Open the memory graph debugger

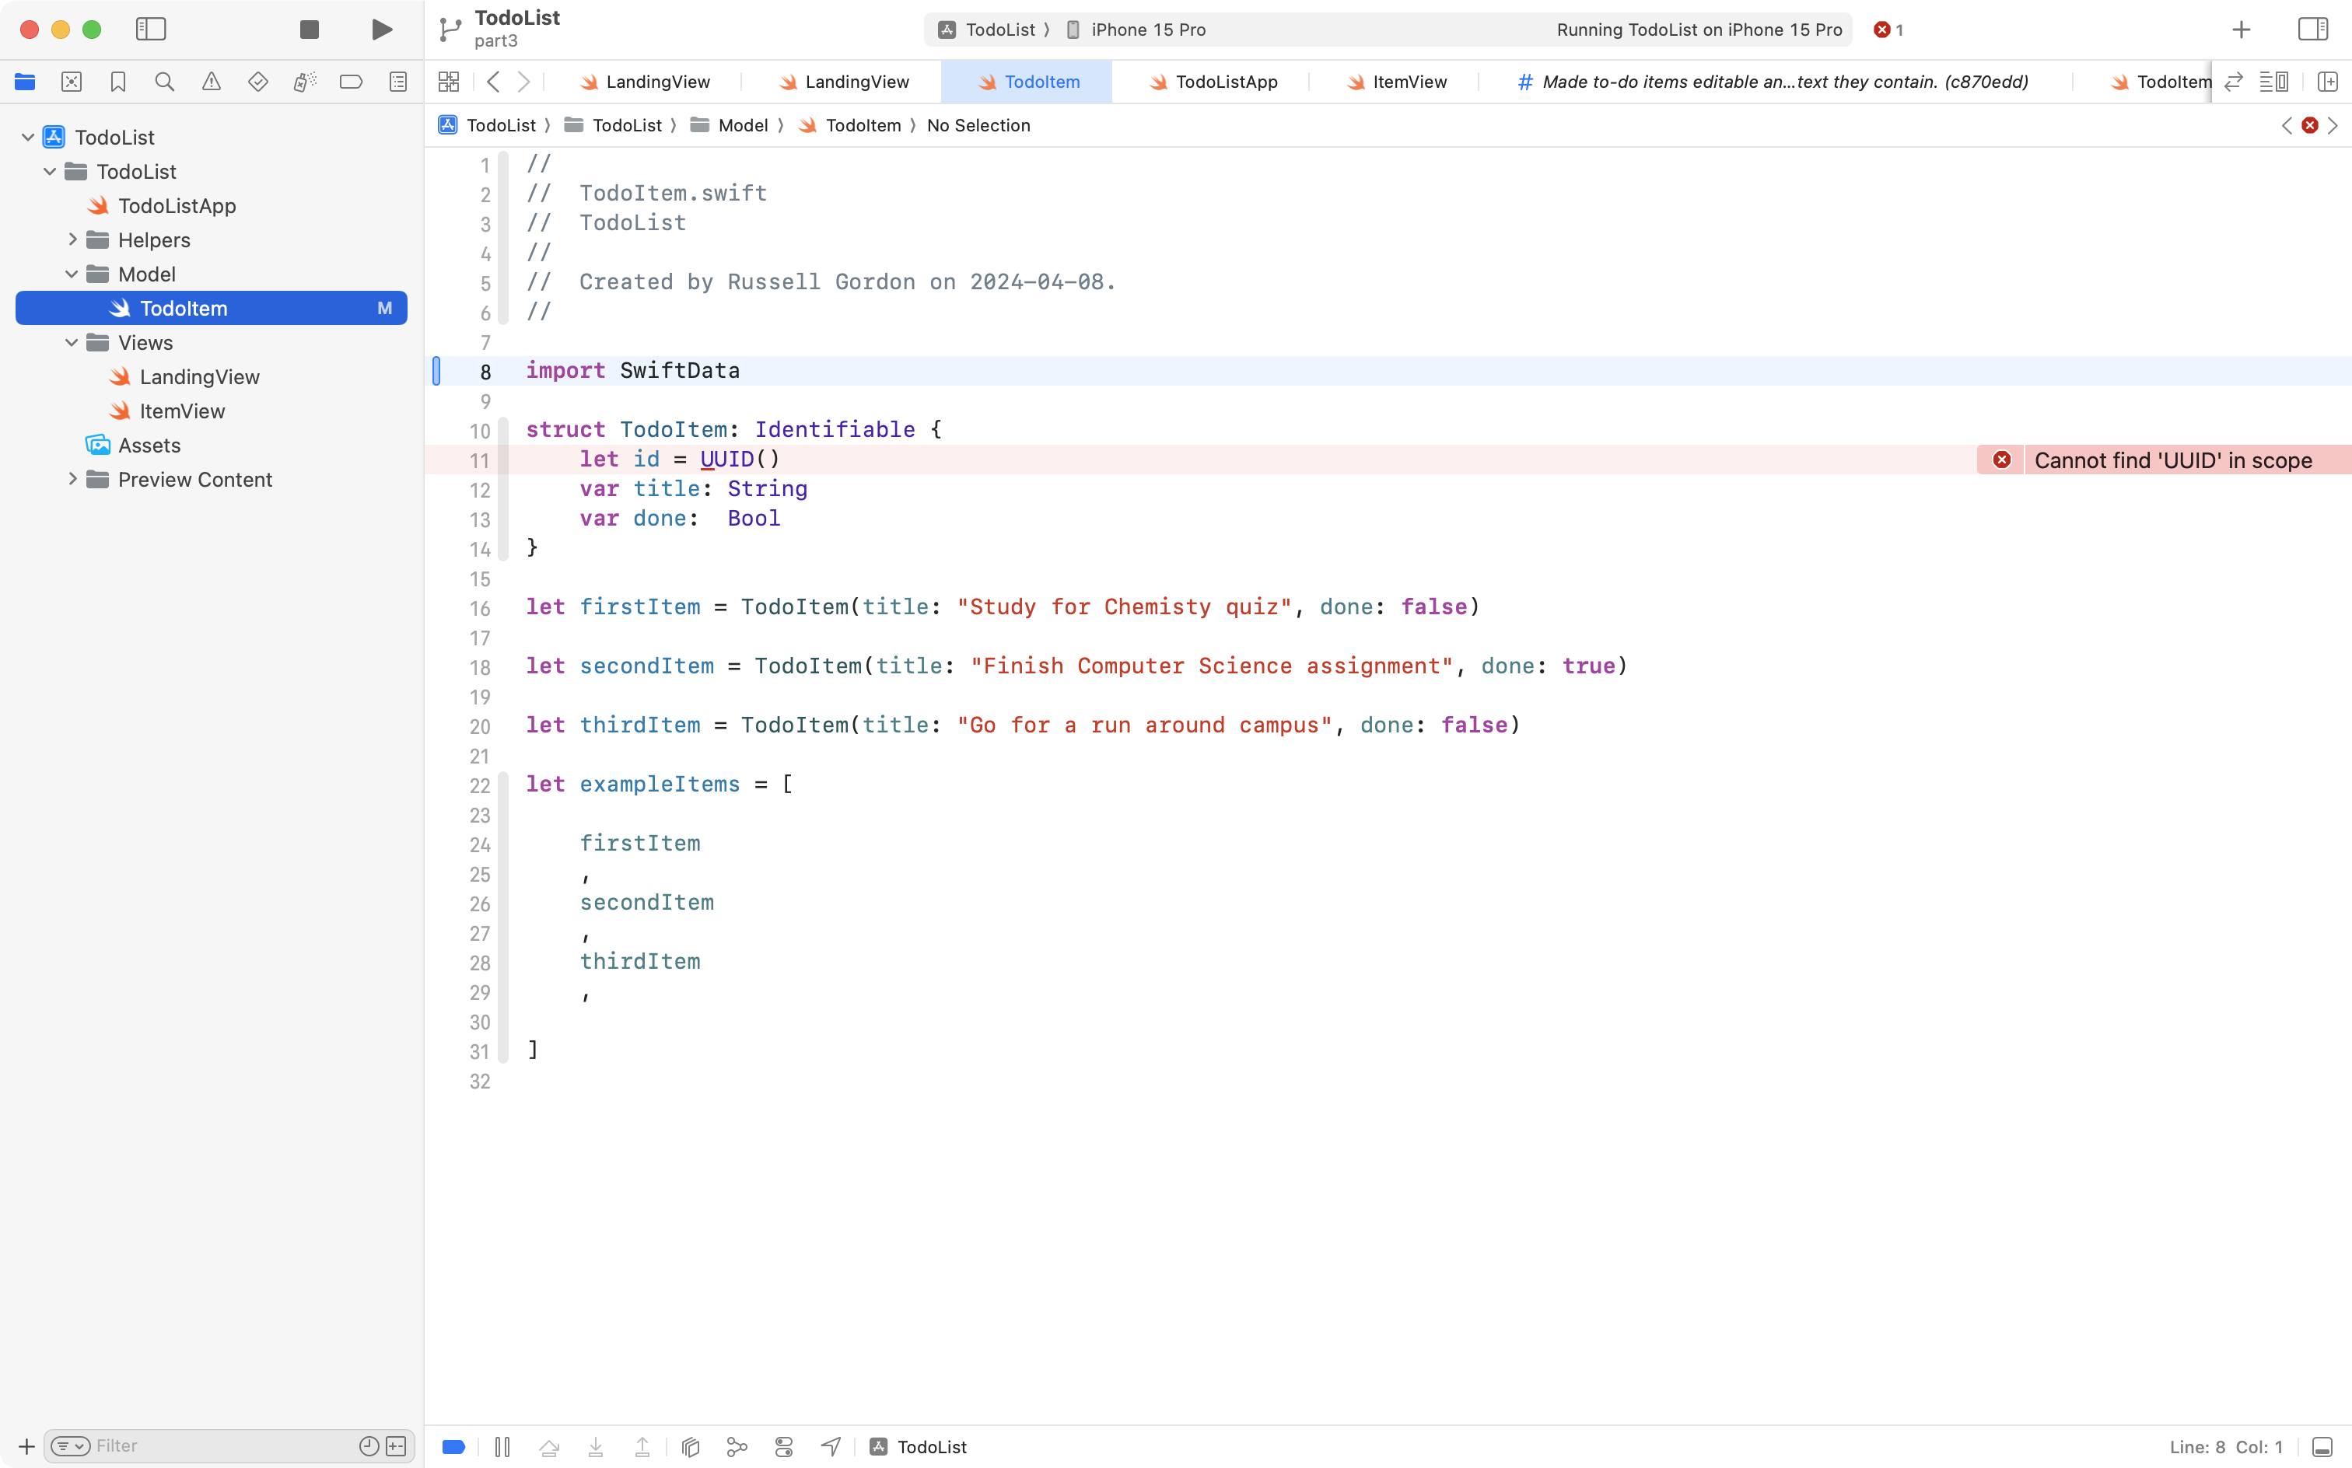(736, 1445)
